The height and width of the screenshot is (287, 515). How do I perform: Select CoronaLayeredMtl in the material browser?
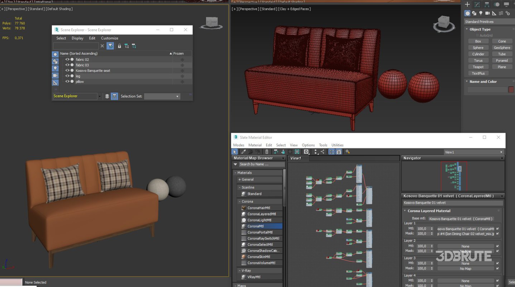(x=261, y=214)
